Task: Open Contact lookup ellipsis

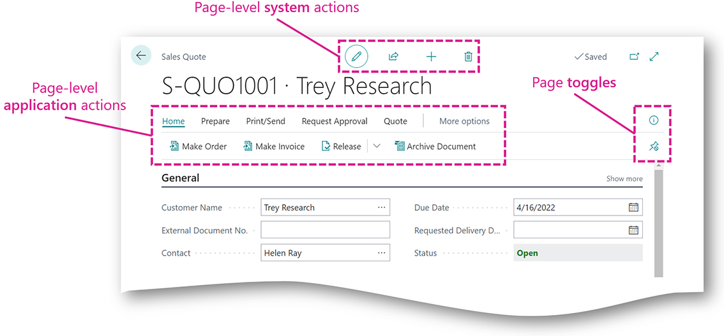Action: click(381, 252)
